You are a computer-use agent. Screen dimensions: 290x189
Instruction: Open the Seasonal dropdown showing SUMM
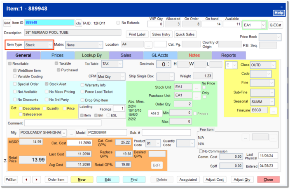point(272,101)
